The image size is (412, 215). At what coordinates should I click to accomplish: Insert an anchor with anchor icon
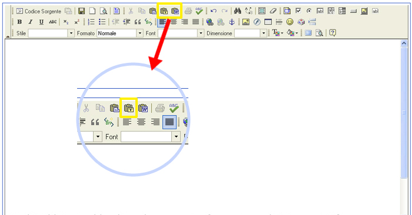[x=231, y=22]
